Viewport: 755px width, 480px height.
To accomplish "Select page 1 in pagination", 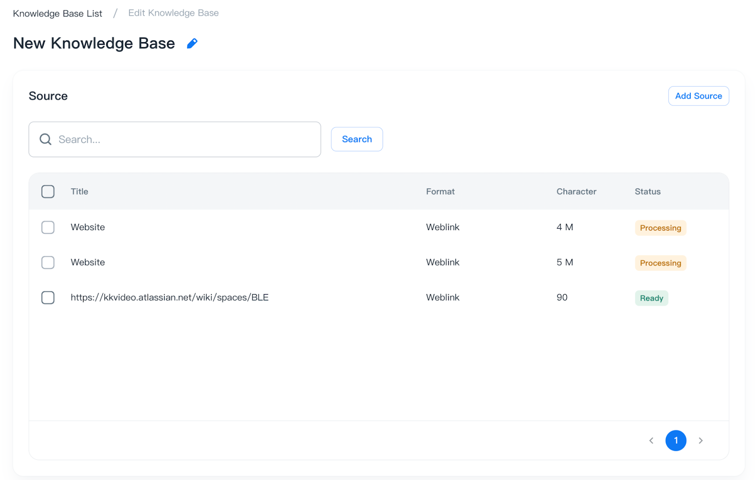I will pyautogui.click(x=676, y=440).
